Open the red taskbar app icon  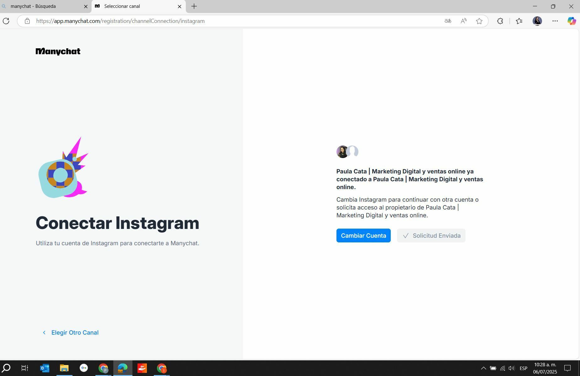click(142, 368)
